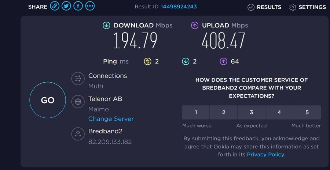Start a new test with GO button
330x170 pixels.
[x=48, y=100]
